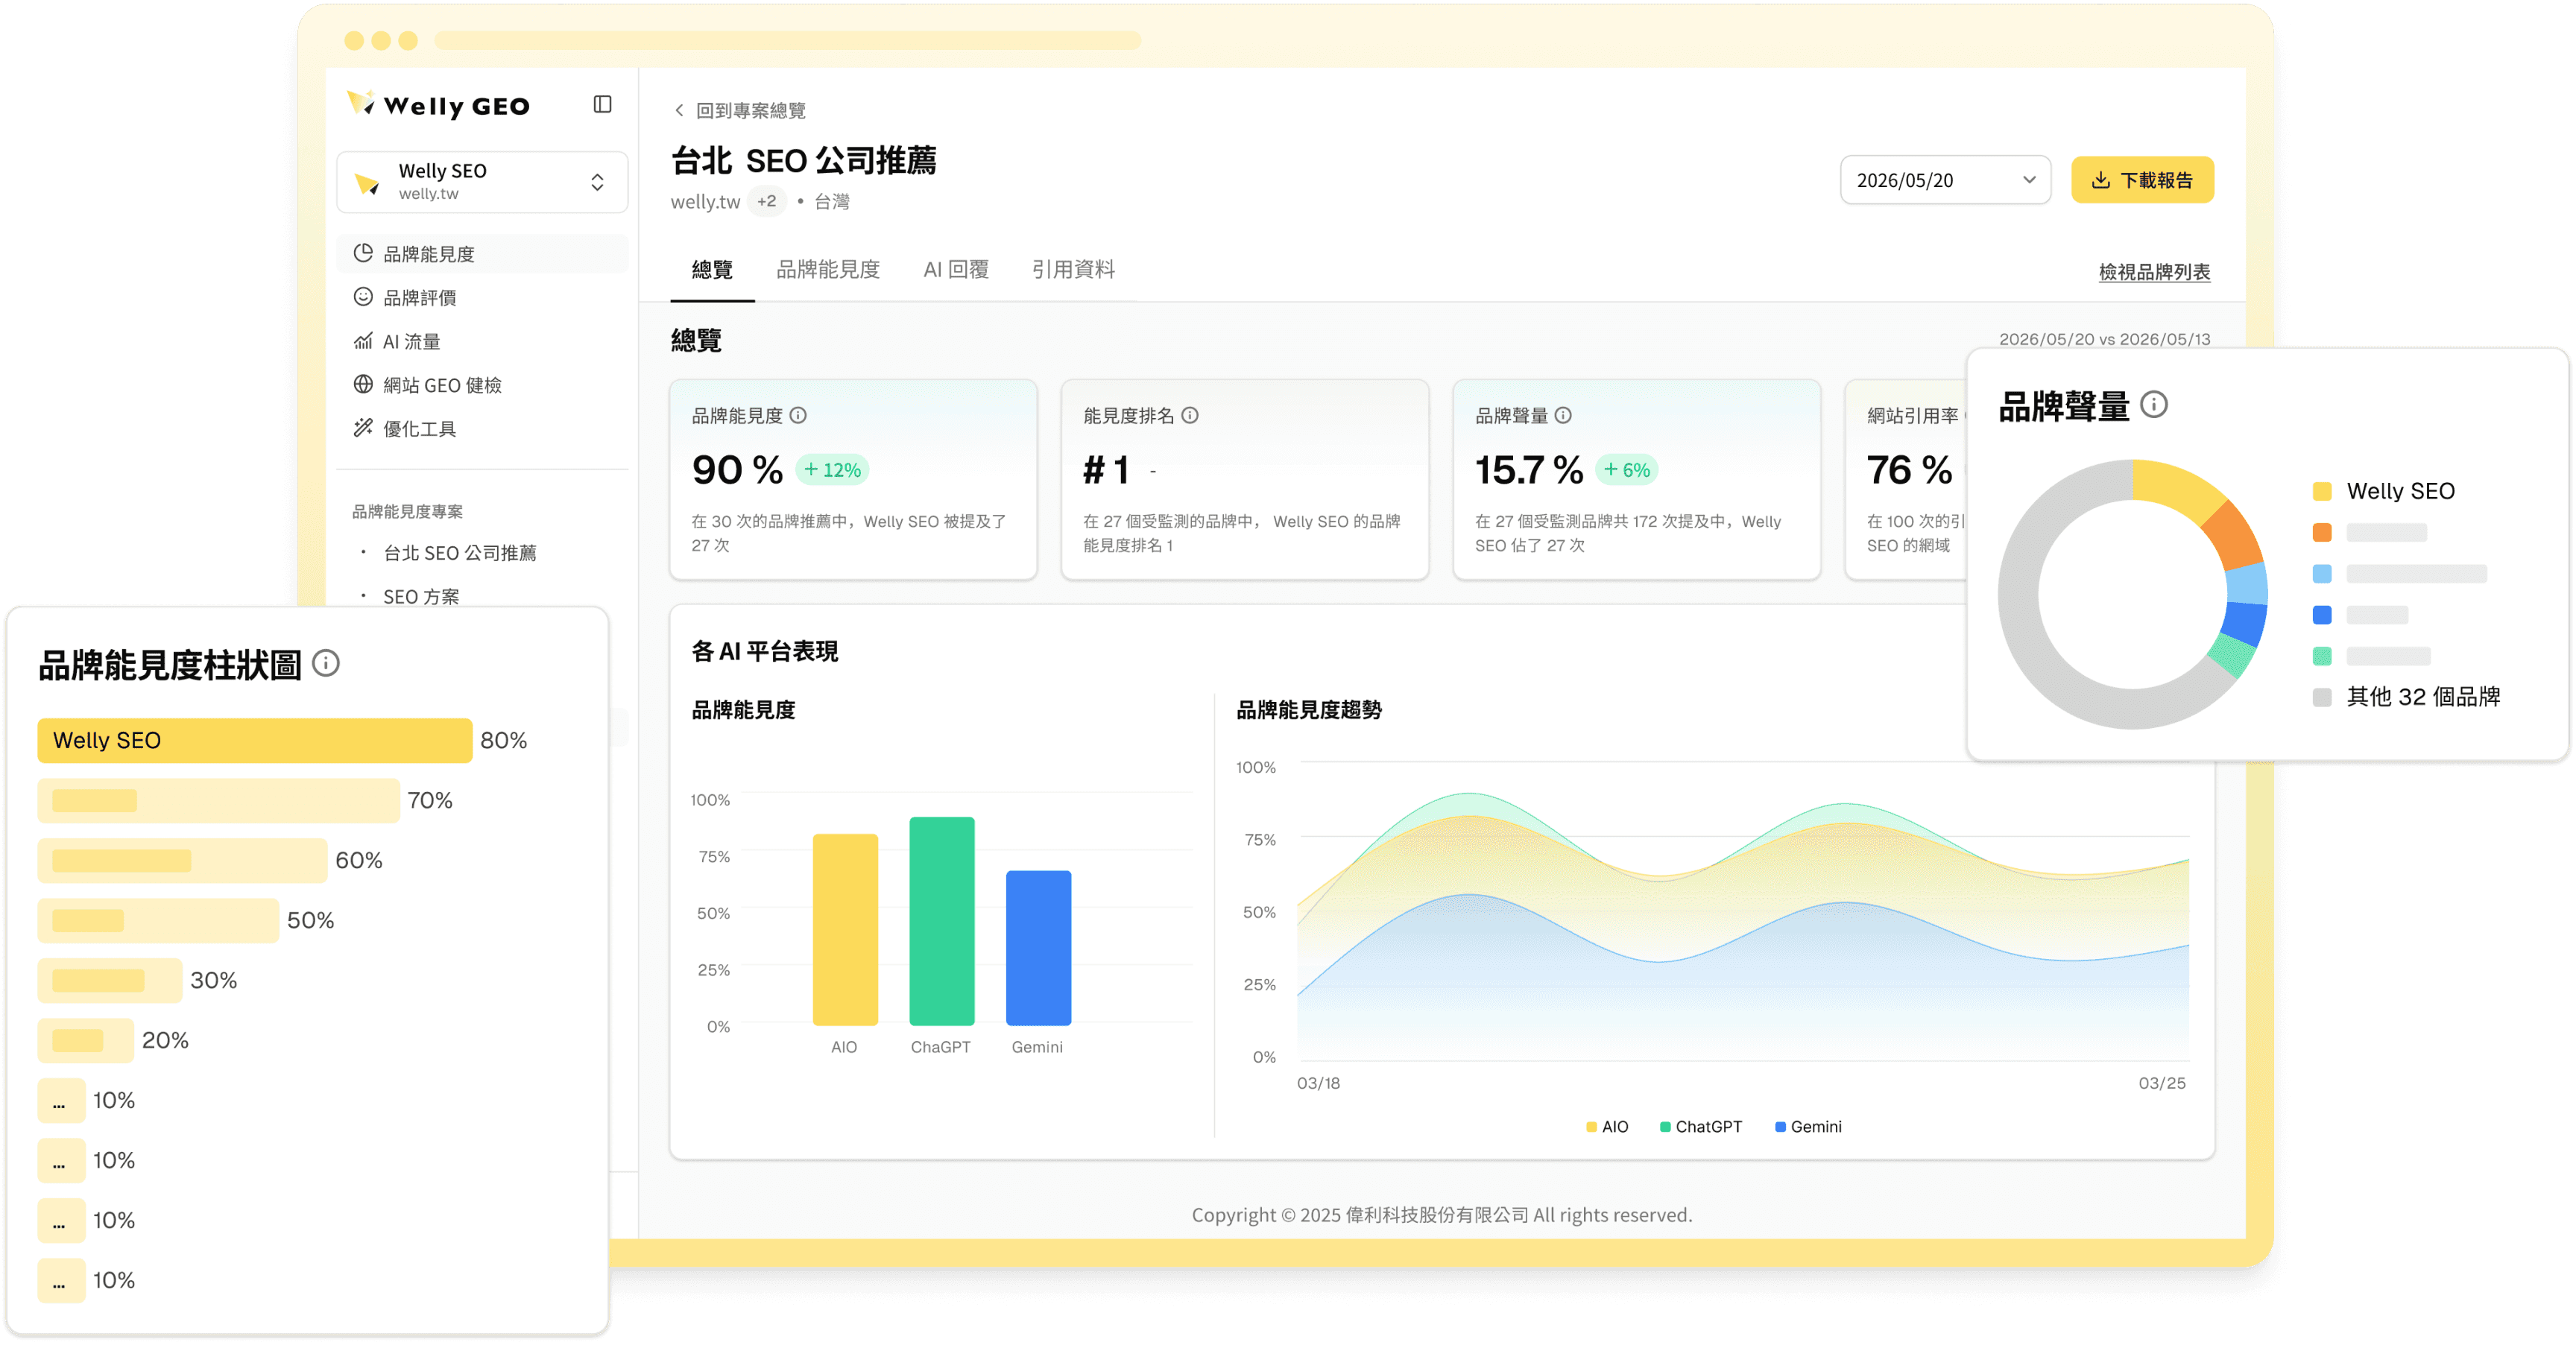Click the #1 ranking value
2576x1345 pixels.
coord(1107,470)
